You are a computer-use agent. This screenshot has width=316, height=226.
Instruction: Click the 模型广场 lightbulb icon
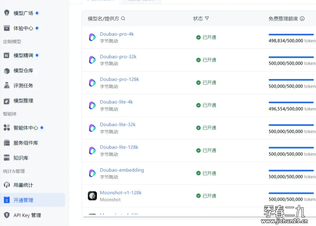(7, 13)
